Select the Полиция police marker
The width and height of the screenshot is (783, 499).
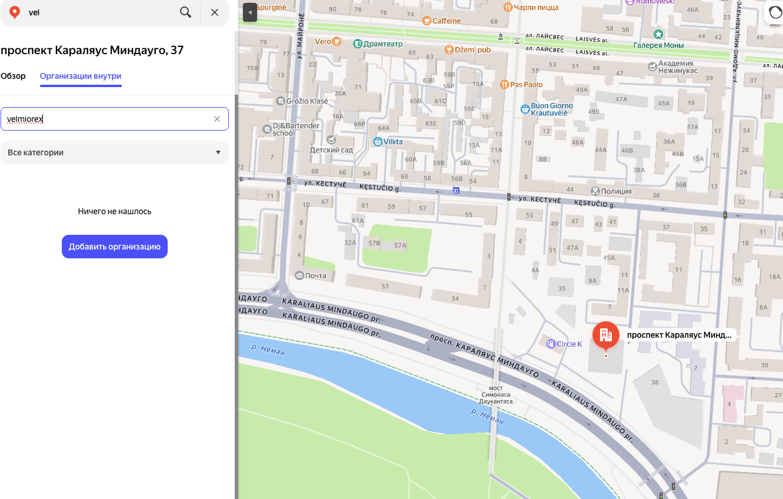[x=595, y=191]
